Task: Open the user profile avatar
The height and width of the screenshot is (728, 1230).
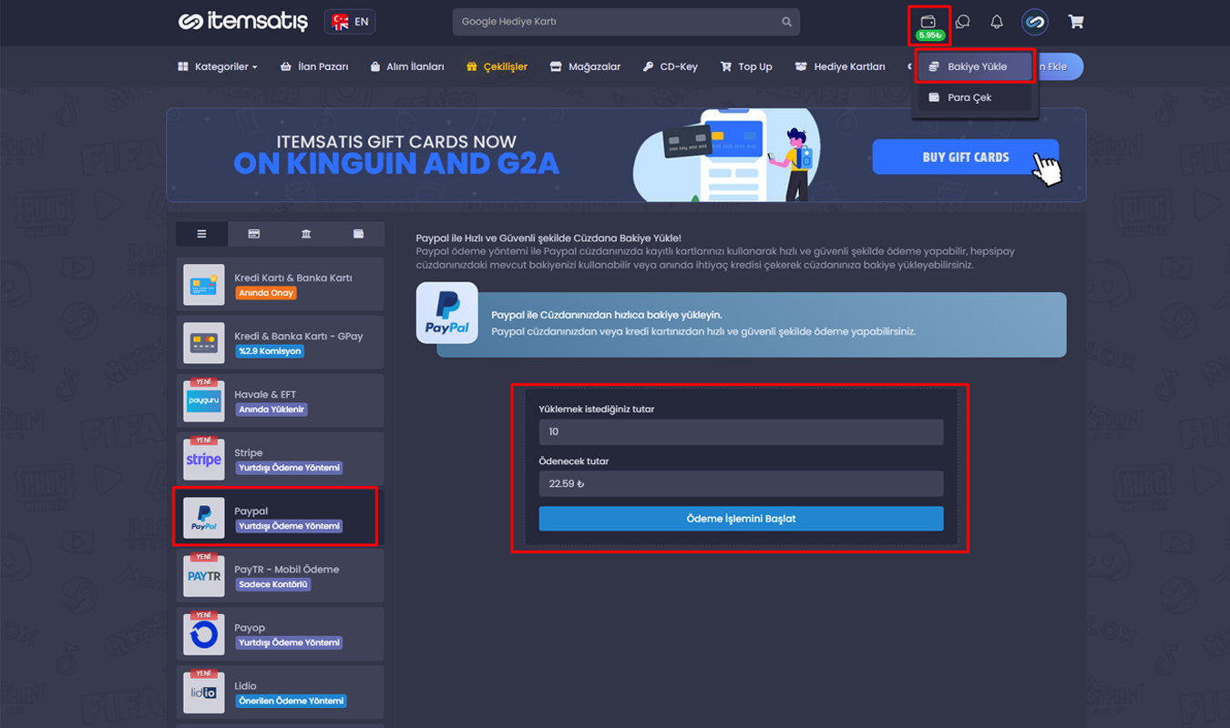Action: (x=1034, y=22)
